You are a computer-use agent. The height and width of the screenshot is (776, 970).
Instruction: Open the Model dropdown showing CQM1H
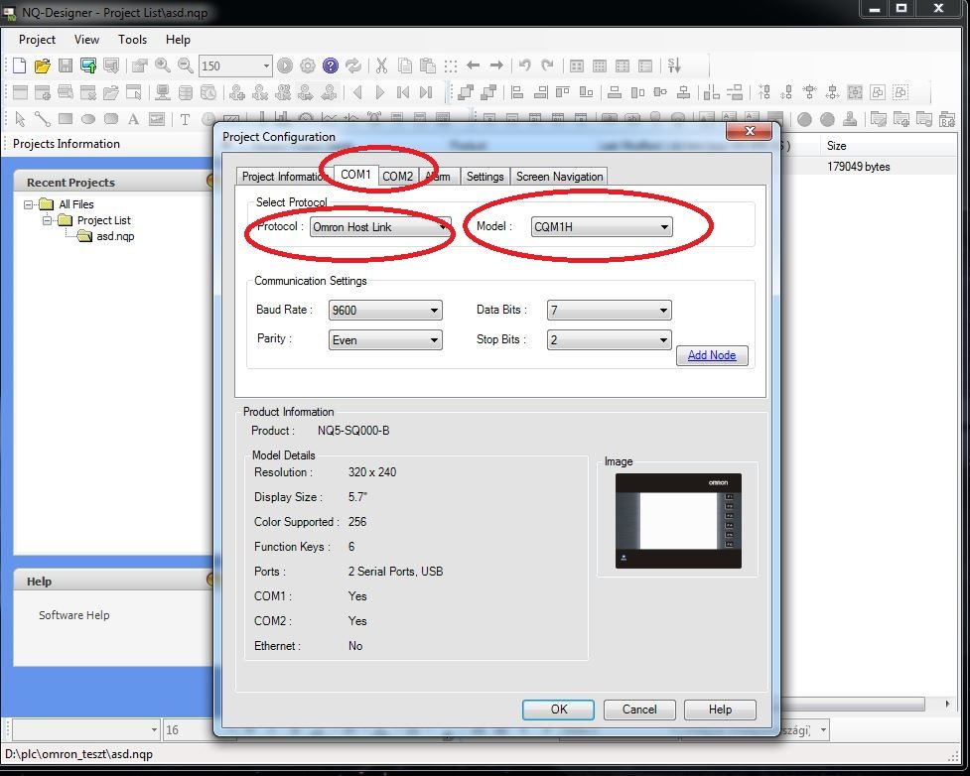pyautogui.click(x=602, y=227)
